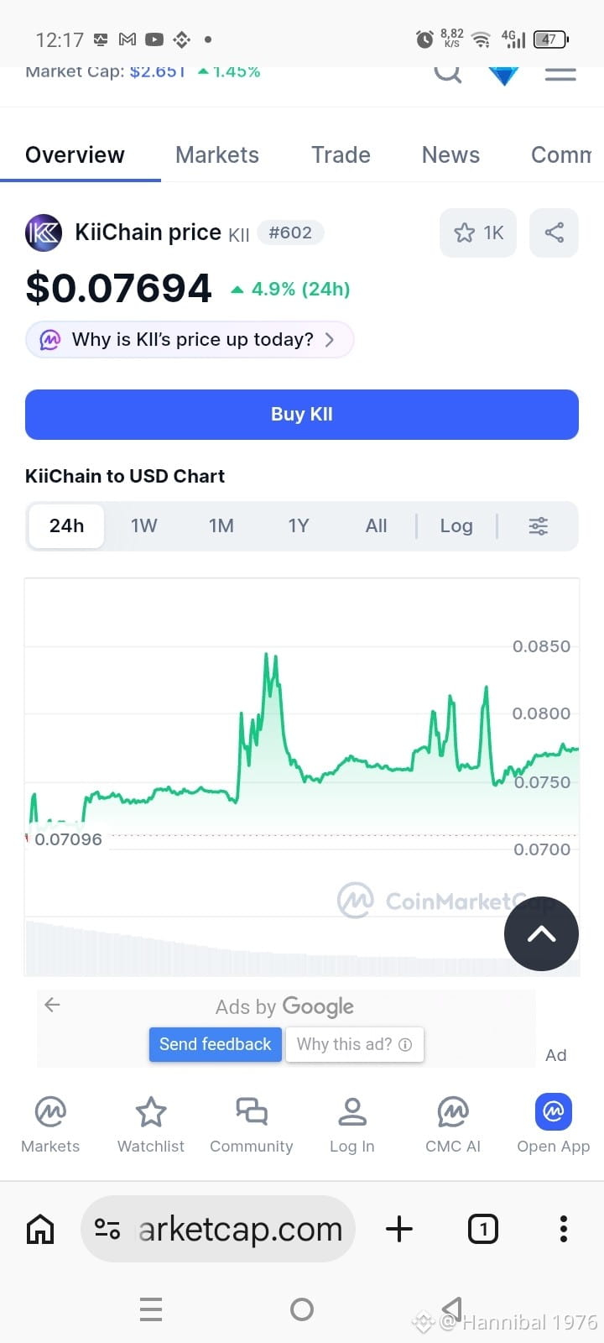Image resolution: width=604 pixels, height=1343 pixels.
Task: Select the 1W chart range
Action: [x=144, y=526]
